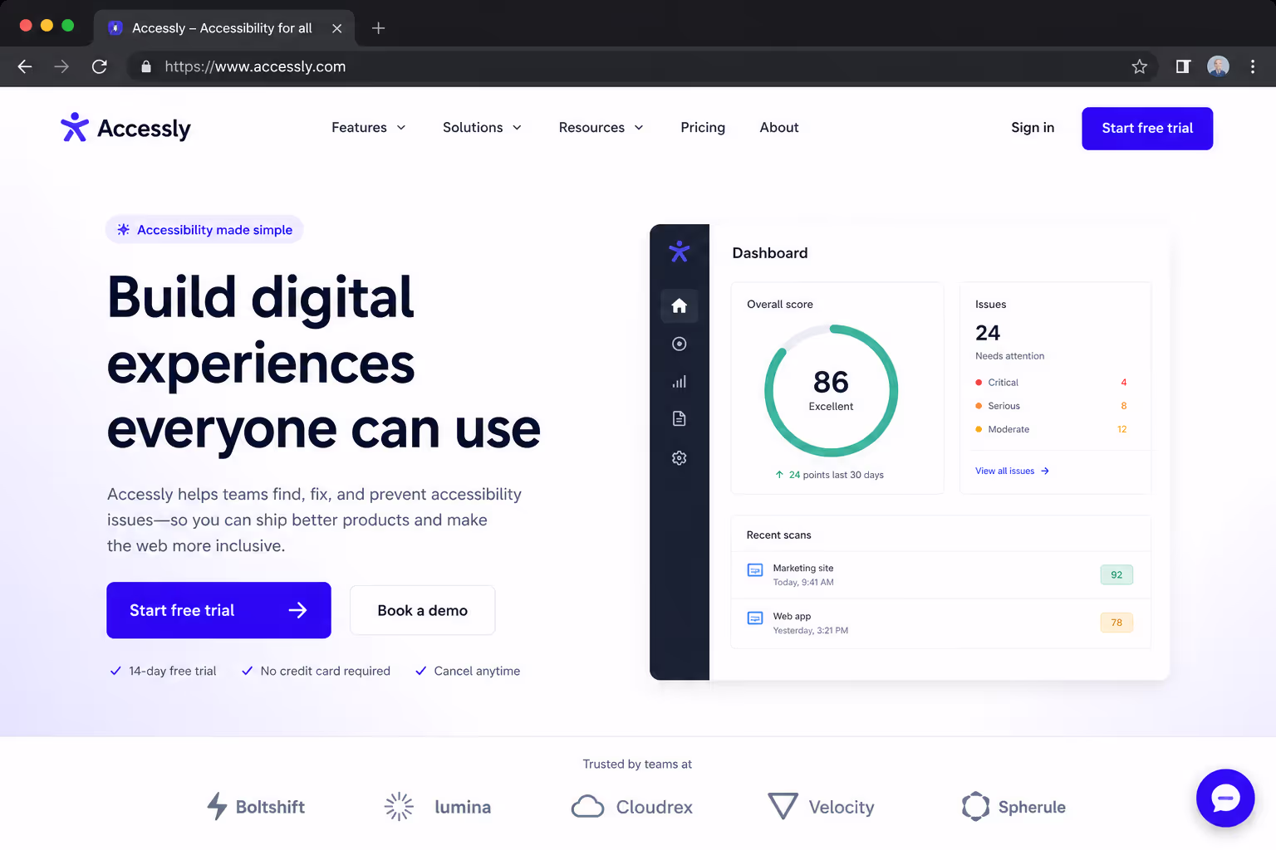Click the lumina starburst logo
The image size is (1276, 850).
coord(399,806)
